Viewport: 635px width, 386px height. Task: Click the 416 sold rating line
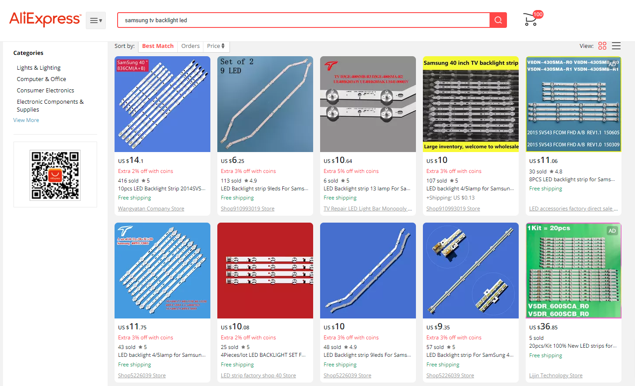(x=134, y=180)
